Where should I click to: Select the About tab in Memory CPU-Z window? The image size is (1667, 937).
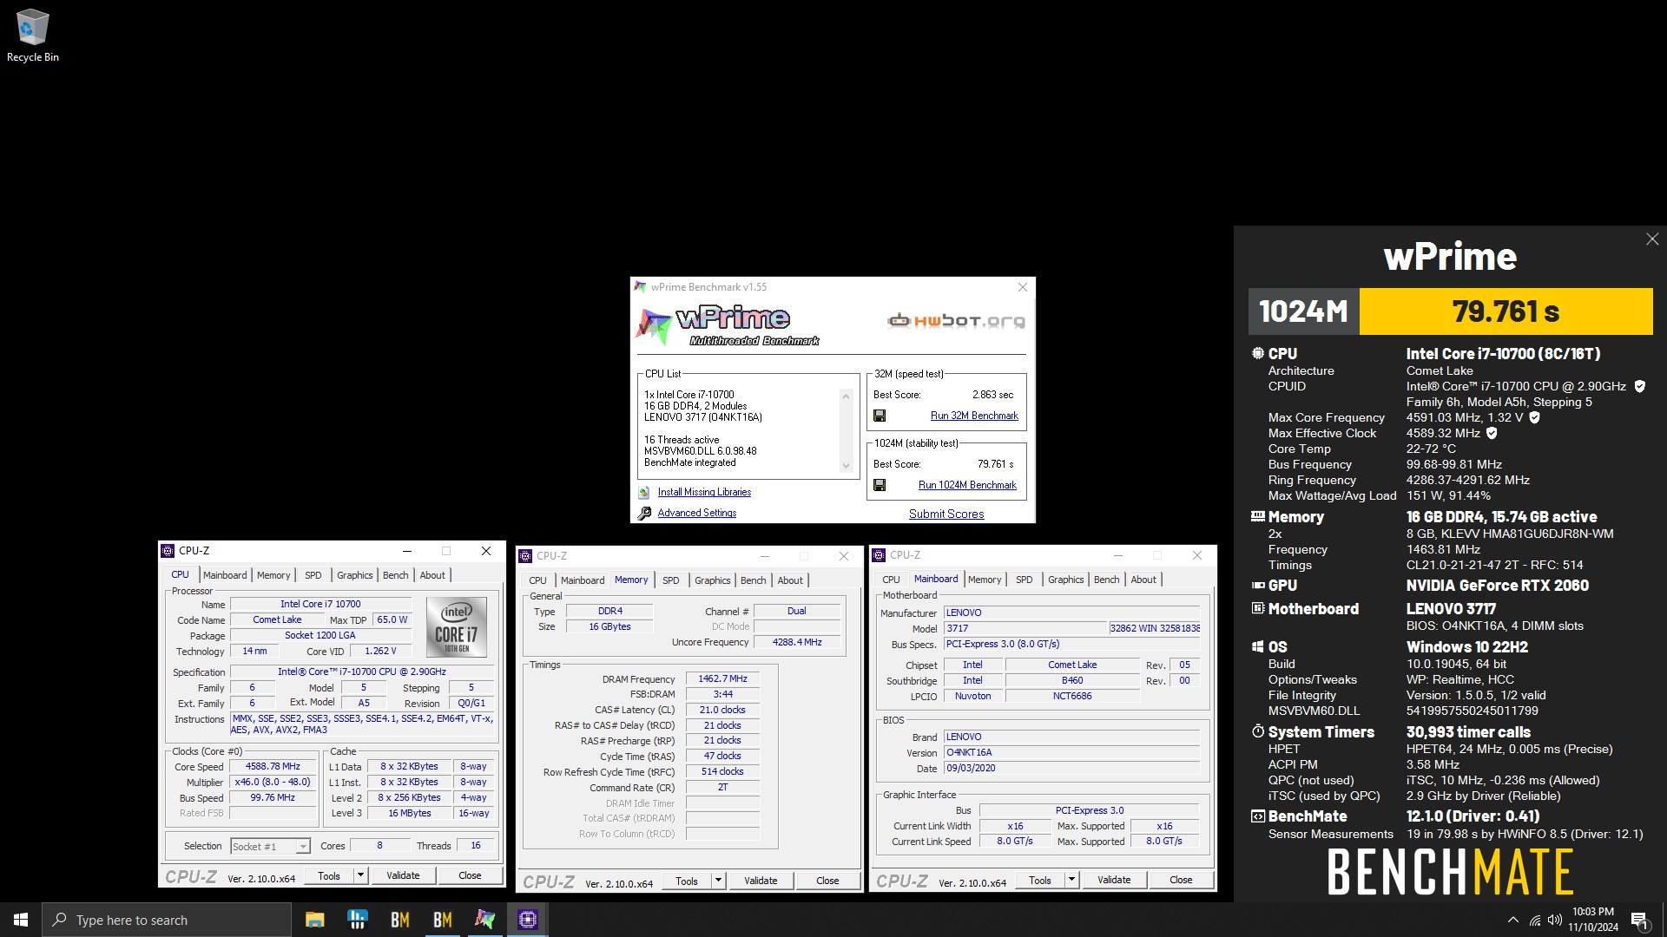pos(790,580)
